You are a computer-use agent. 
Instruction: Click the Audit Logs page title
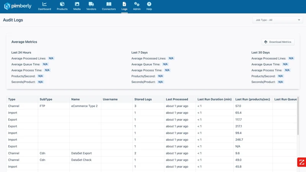coord(13,20)
